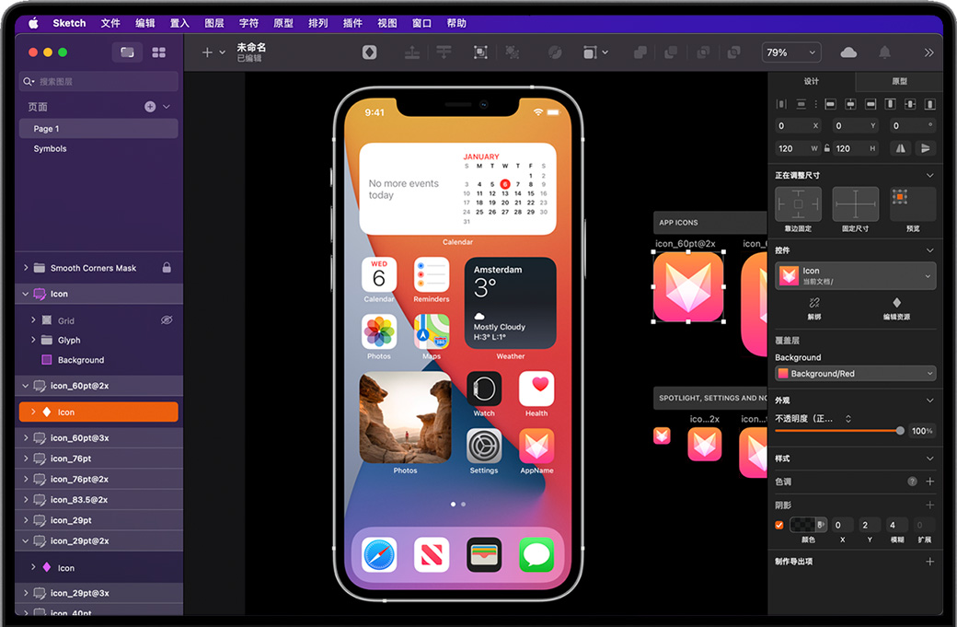
Task: Click the flip horizontal icon in inspector
Action: tap(900, 148)
